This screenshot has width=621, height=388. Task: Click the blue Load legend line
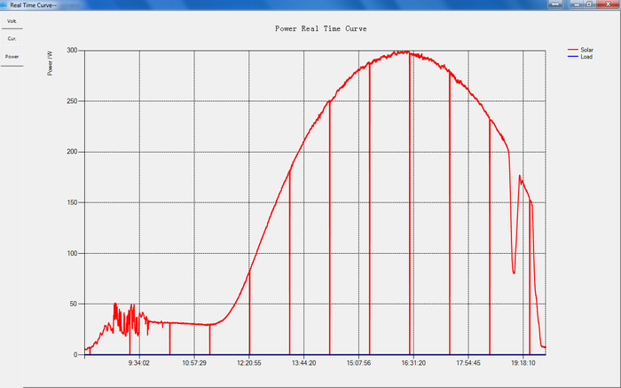(571, 57)
